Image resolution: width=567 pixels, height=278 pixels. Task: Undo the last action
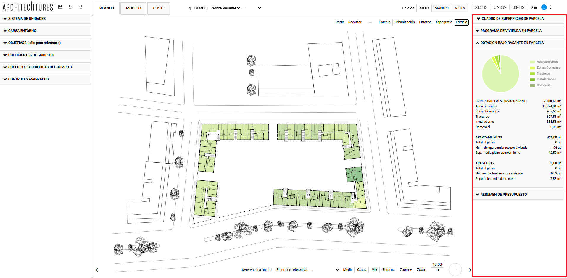[x=70, y=7]
